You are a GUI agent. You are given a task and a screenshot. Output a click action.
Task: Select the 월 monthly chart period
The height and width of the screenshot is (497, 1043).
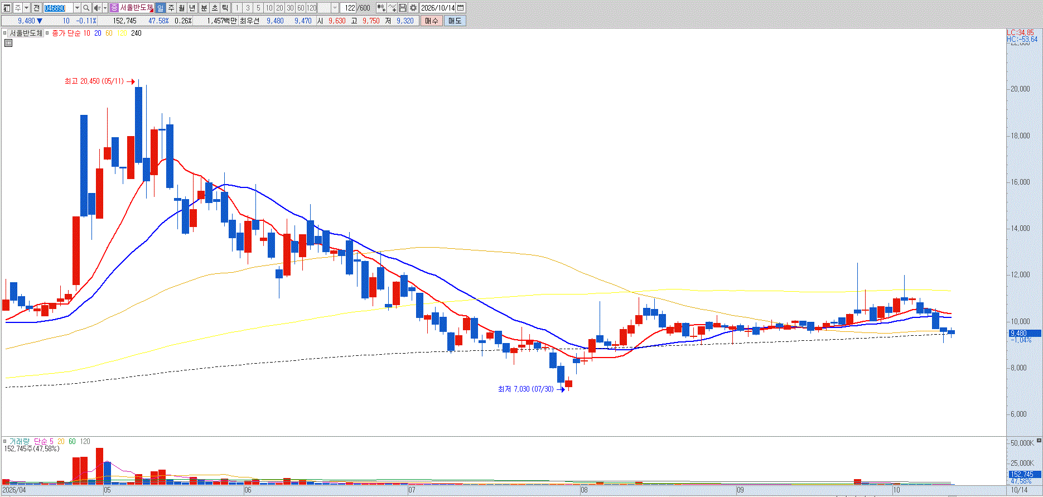click(181, 8)
